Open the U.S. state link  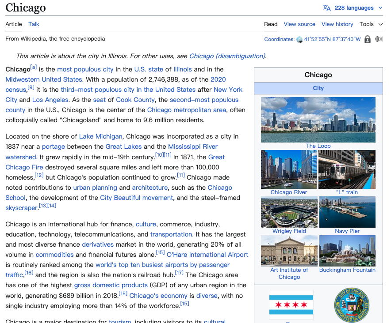pos(149,69)
